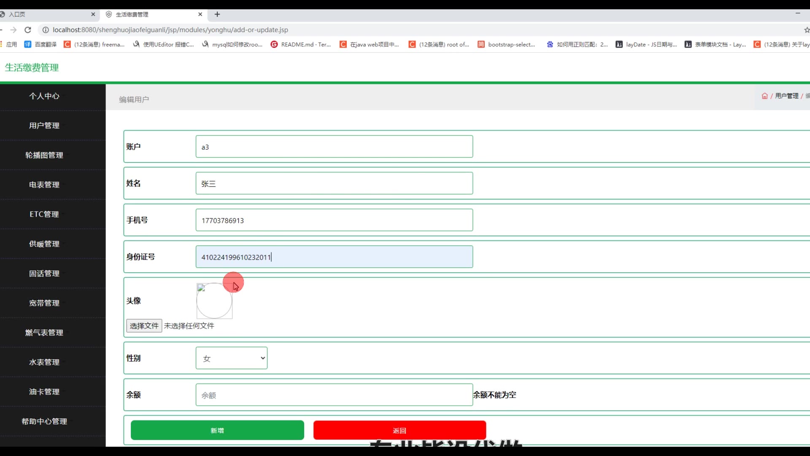Click the 手机号 input field
Screen dimensions: 810x456
(x=334, y=220)
